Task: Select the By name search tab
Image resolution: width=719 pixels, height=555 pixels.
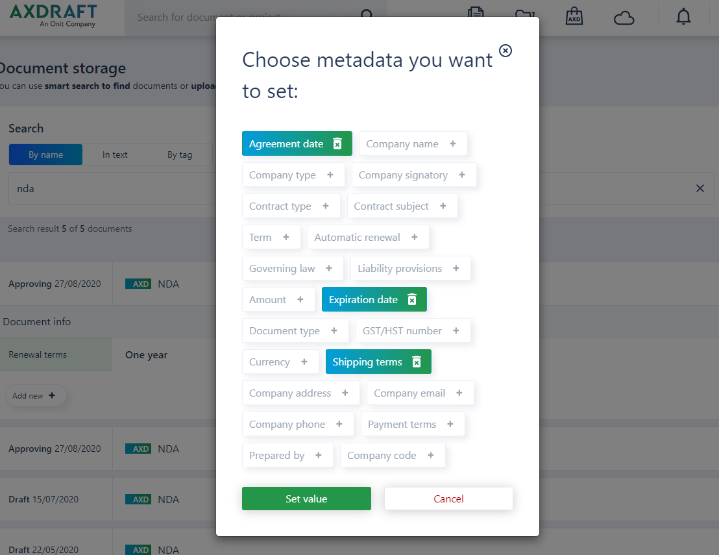Action: point(46,154)
